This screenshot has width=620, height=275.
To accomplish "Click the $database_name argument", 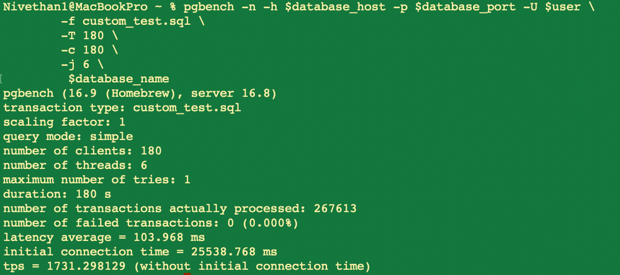I will [x=119, y=79].
